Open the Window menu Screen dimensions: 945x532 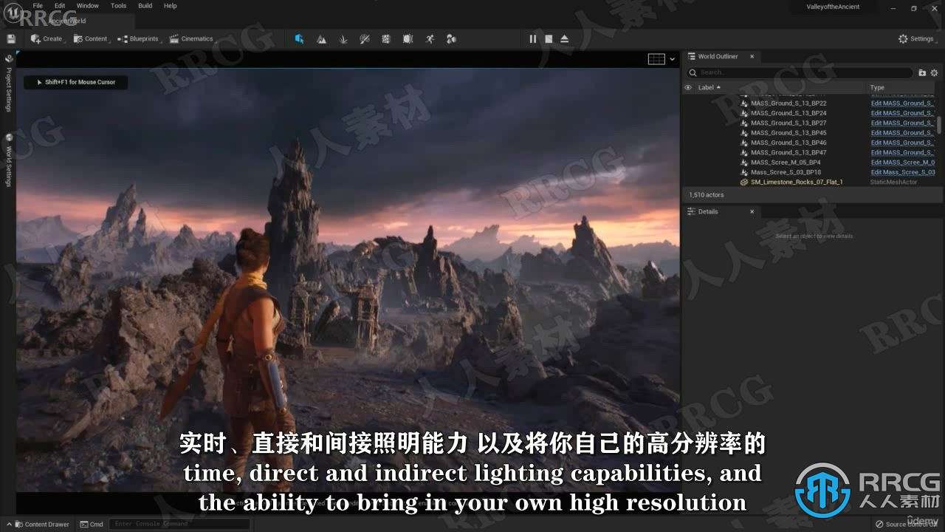(x=88, y=5)
